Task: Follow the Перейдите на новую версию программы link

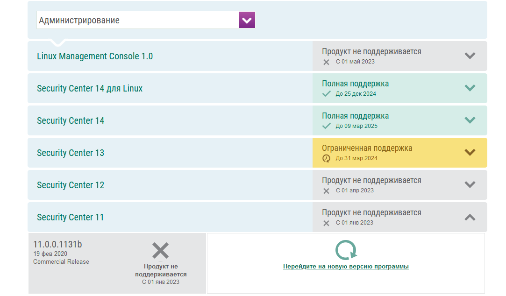Action: tap(346, 266)
